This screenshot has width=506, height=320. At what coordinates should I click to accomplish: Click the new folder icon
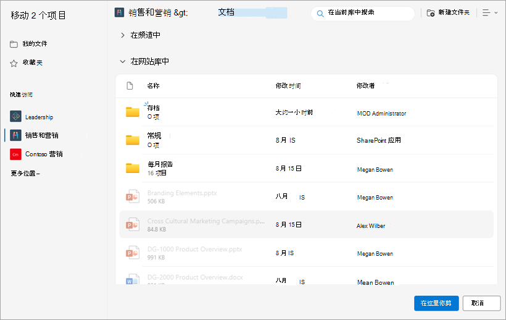click(x=431, y=13)
